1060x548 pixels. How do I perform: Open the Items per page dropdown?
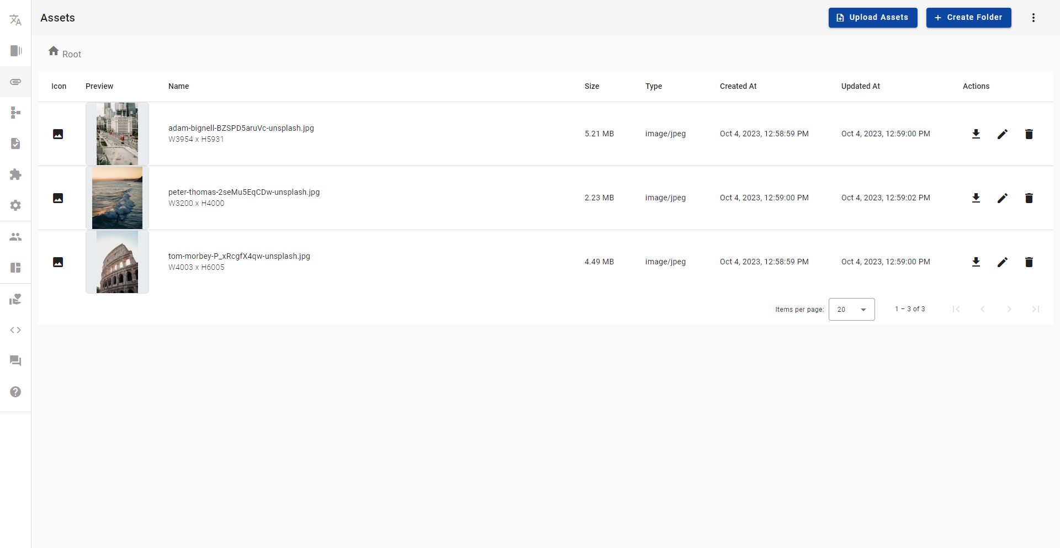tap(851, 310)
